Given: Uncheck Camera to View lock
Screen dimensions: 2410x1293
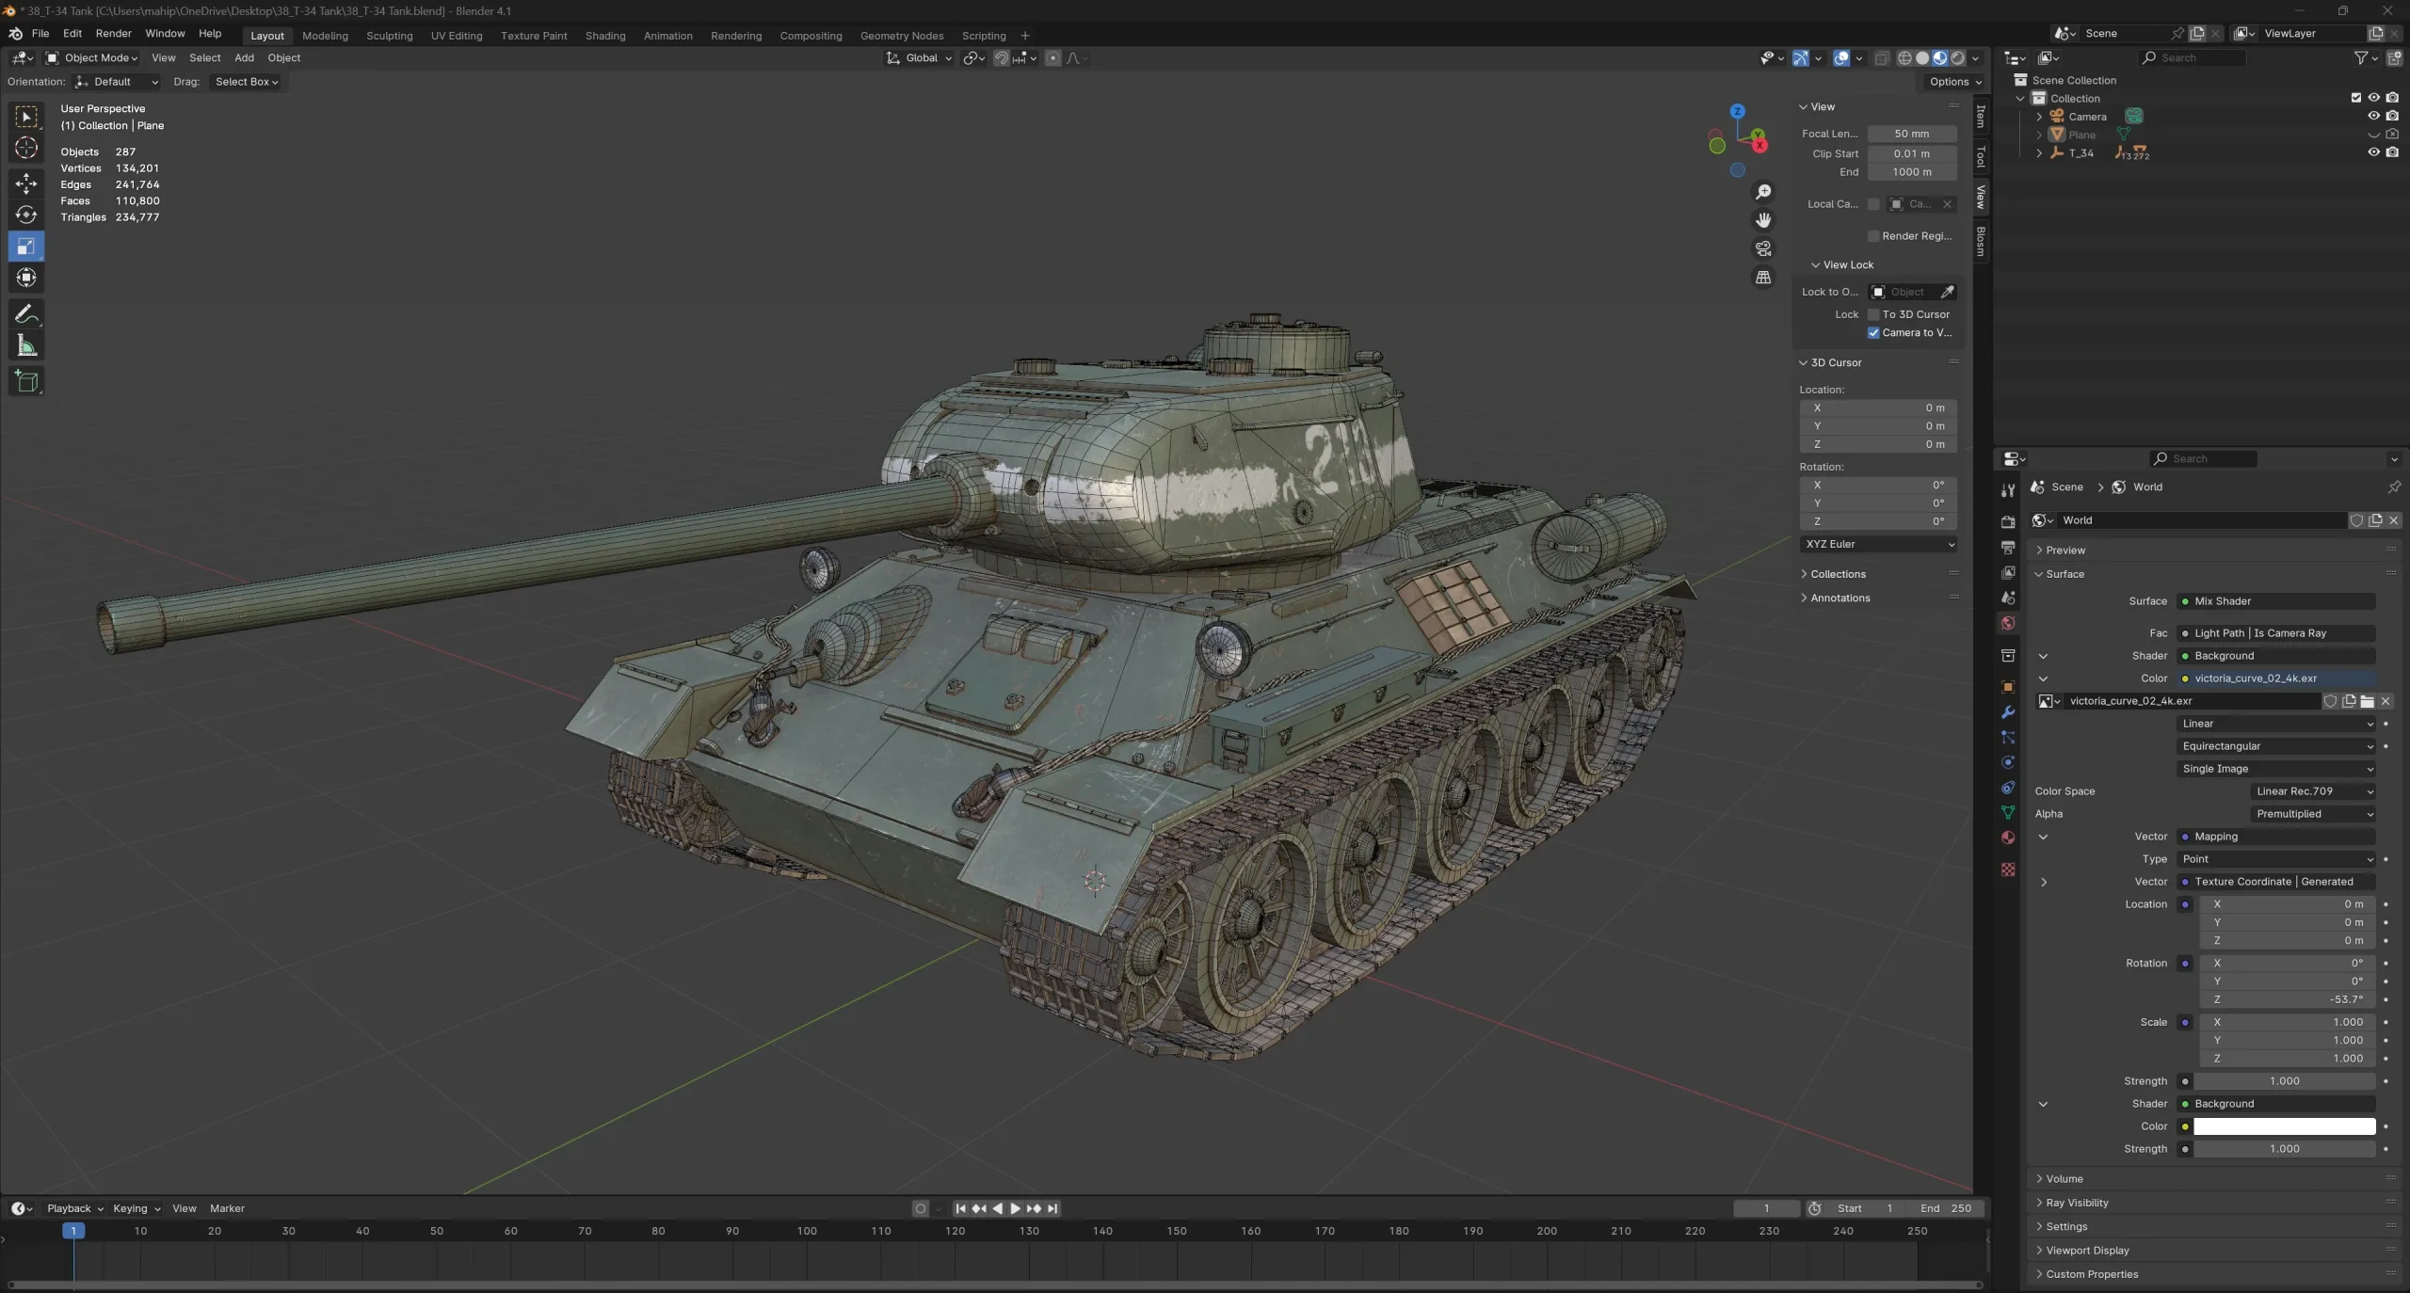Looking at the screenshot, I should 1873,333.
